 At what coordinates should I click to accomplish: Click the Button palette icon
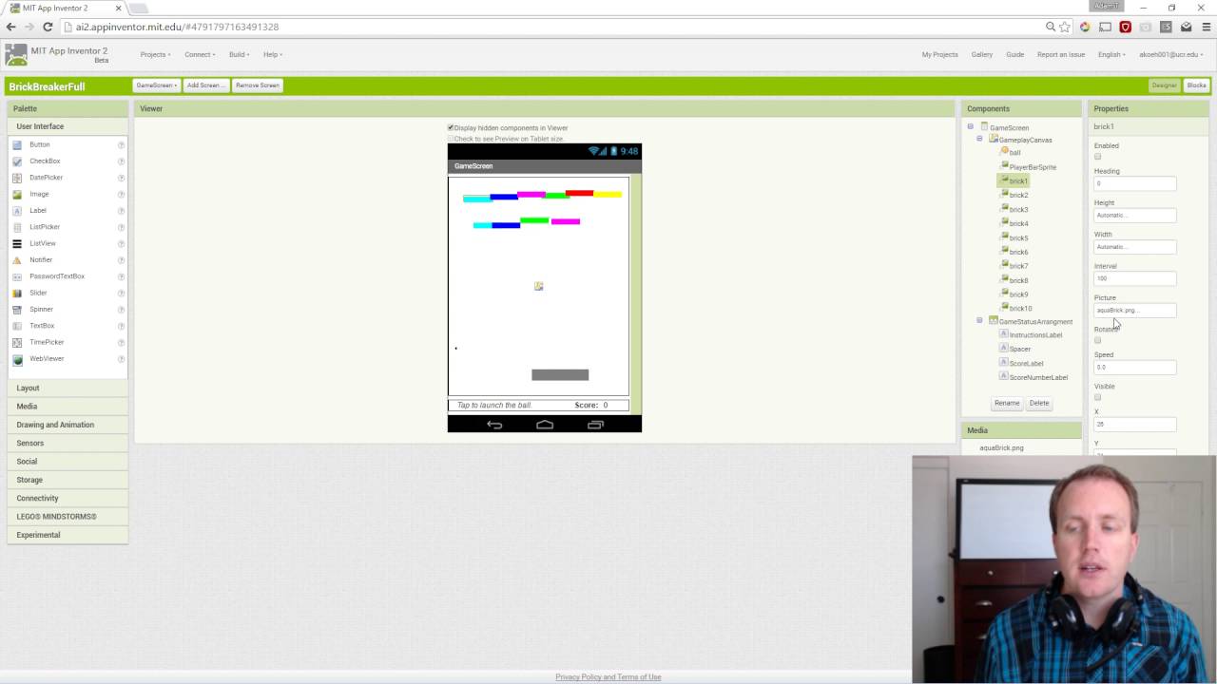17,144
